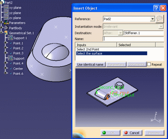
Task: Enable the Repeat checkbox
Action: coord(149,64)
